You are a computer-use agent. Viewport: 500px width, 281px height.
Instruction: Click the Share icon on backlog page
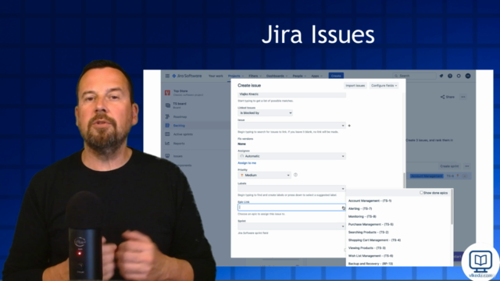pyautogui.click(x=442, y=97)
